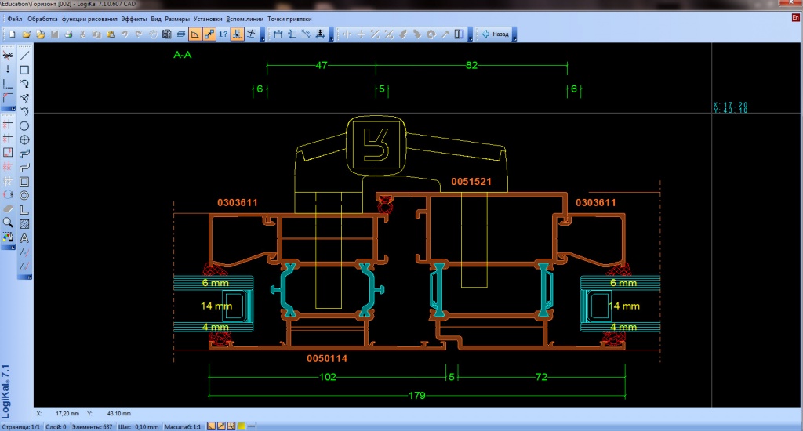Viewport: 803px width, 431px height.
Task: Toggle the highlighted angle snap toolbar button
Action: [194, 34]
